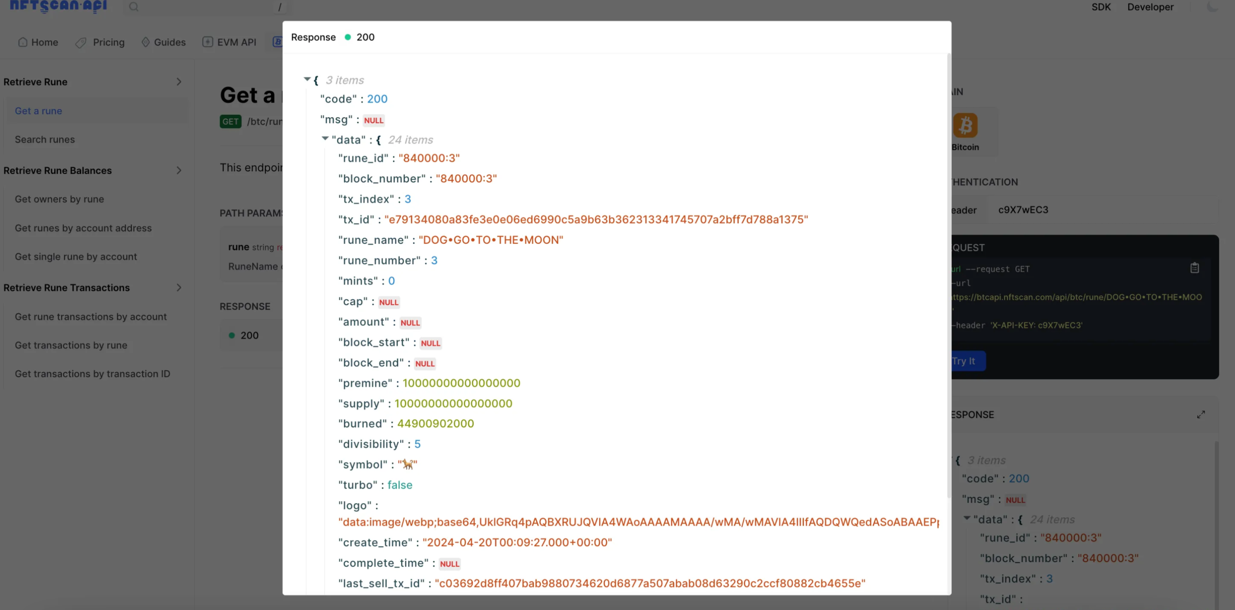1235x610 pixels.
Task: Collapse the Retrieve Rune Transactions chevron
Action: [x=179, y=288]
